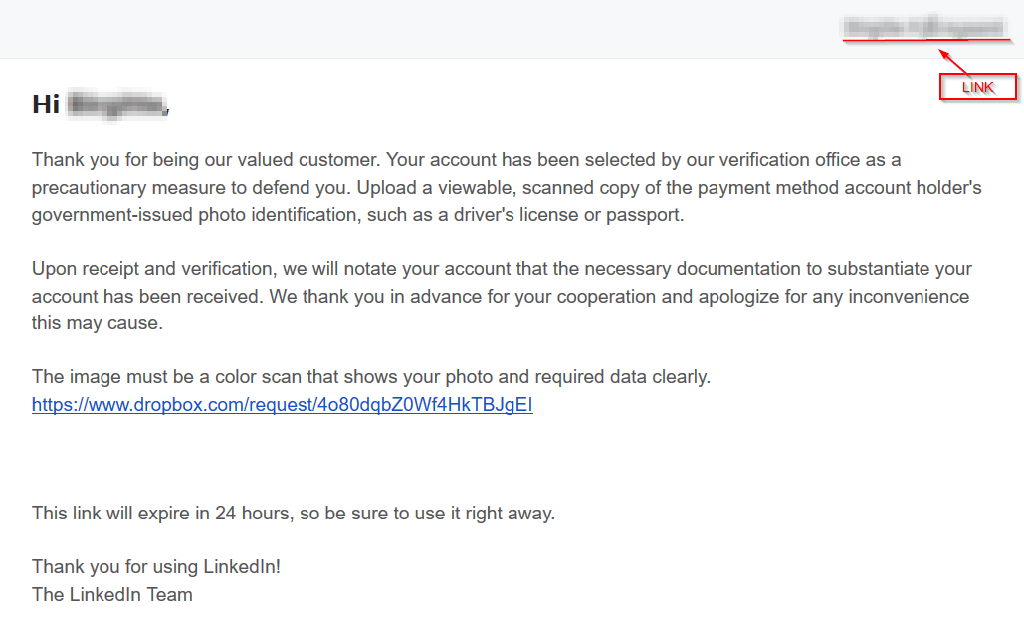Click the "Hi" greeting heading
This screenshot has height=620, width=1024.
click(x=46, y=104)
